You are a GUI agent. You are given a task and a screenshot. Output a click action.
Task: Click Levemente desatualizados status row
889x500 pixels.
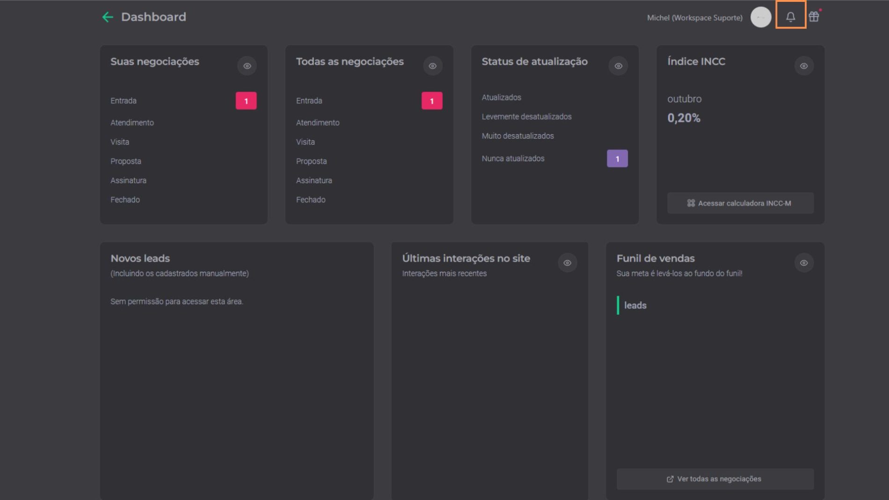click(527, 116)
